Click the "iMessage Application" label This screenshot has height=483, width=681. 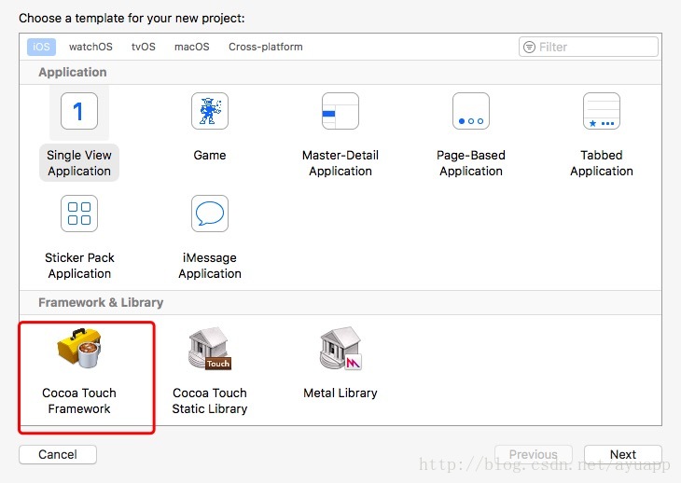click(x=210, y=266)
